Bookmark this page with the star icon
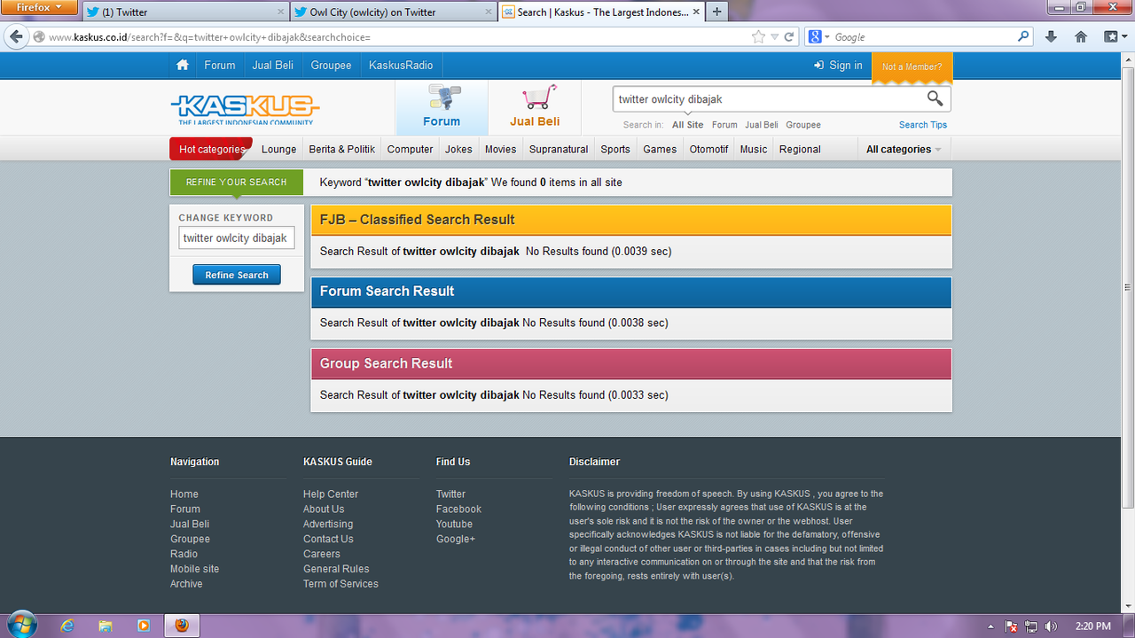 tap(758, 37)
